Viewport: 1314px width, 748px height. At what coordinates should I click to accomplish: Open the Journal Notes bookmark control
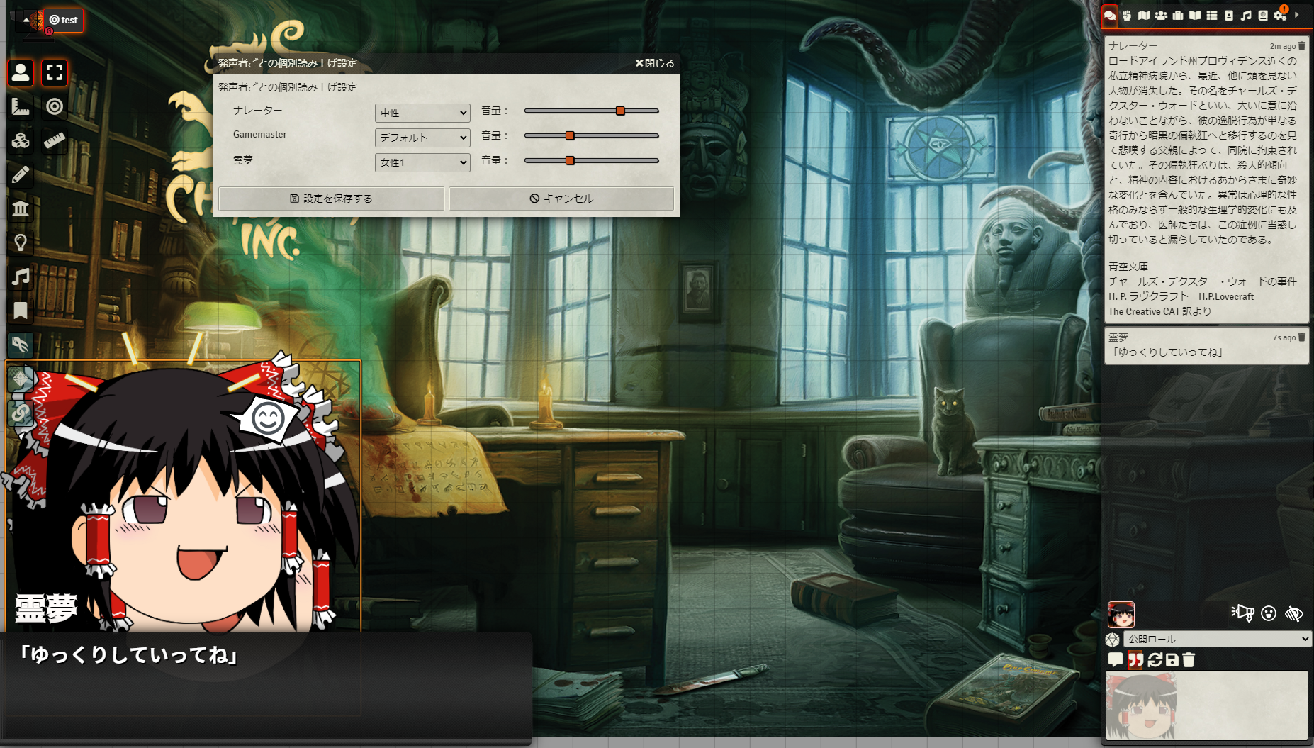pyautogui.click(x=21, y=311)
